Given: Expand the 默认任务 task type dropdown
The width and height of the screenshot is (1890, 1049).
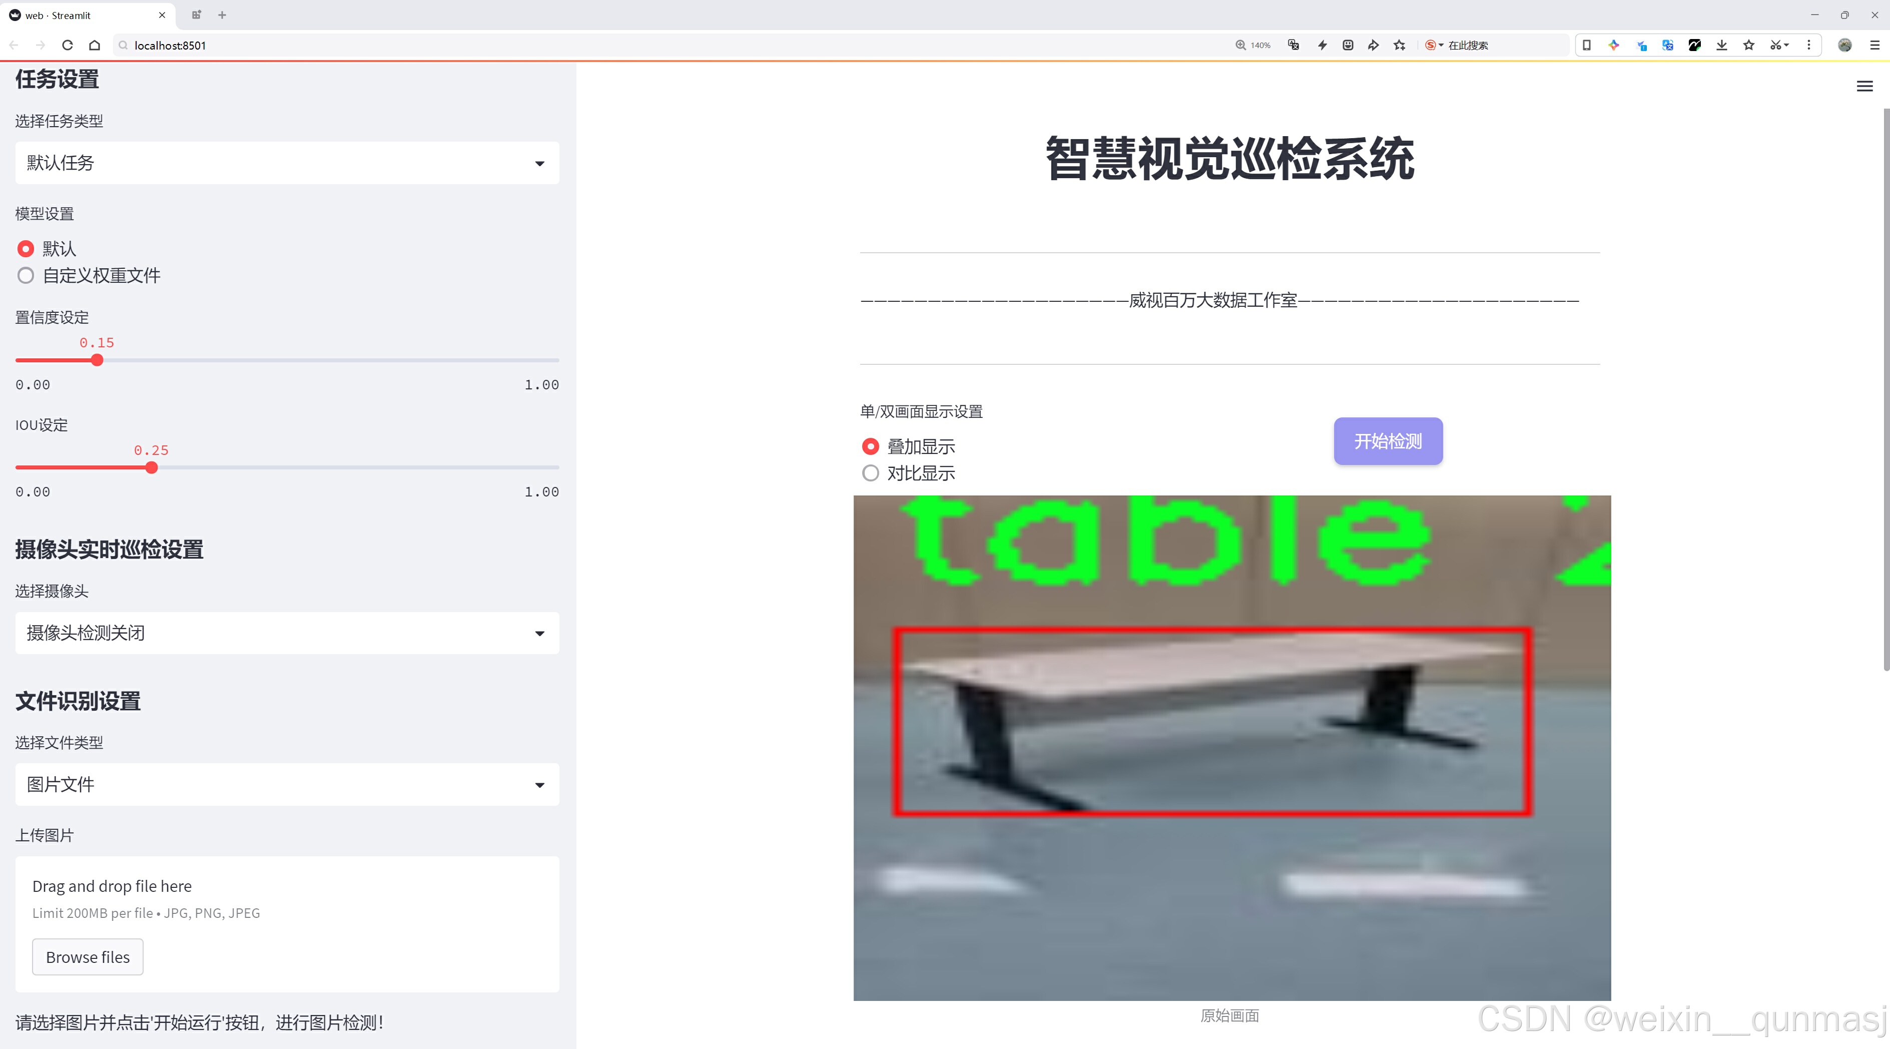Looking at the screenshot, I should pos(287,163).
